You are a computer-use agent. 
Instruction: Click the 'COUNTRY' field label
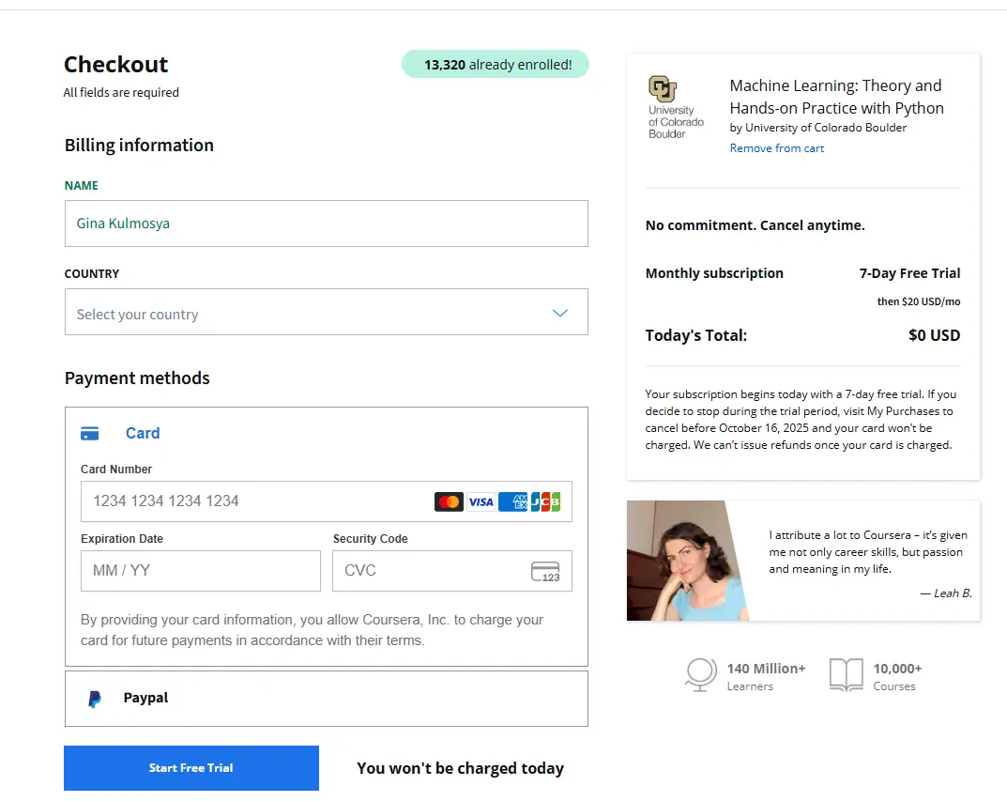(x=92, y=274)
